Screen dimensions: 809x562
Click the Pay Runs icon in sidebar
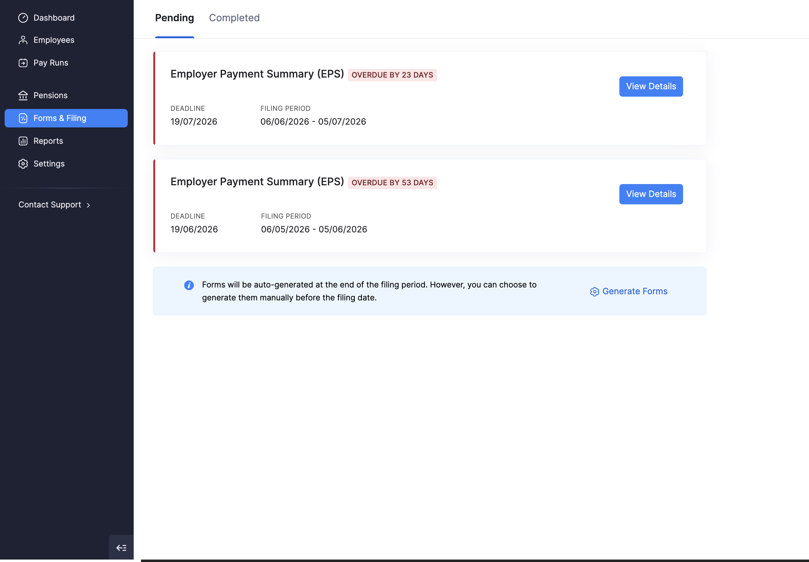click(23, 63)
